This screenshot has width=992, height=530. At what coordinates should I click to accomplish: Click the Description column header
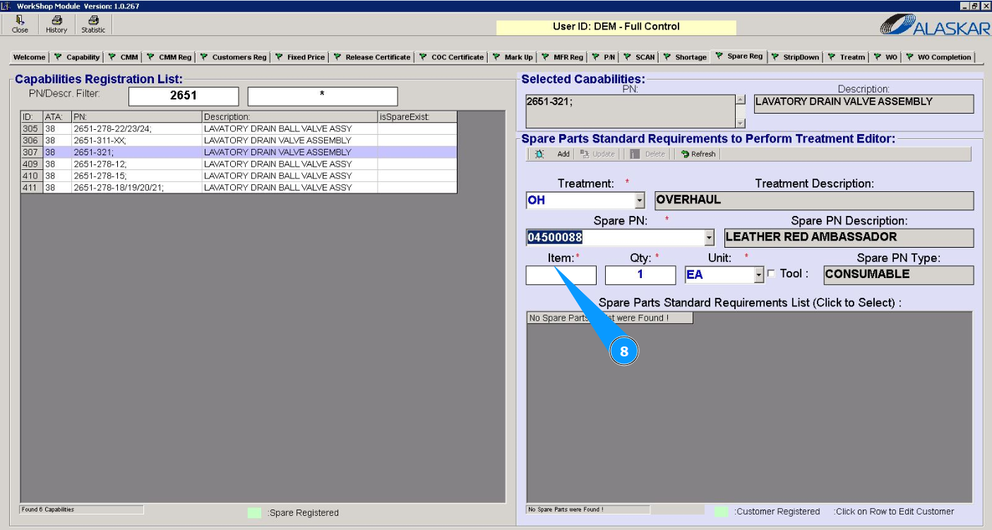coord(289,116)
